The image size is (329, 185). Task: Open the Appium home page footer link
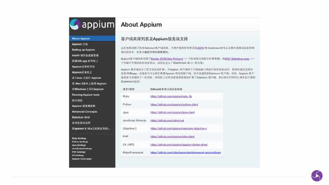pos(82,159)
